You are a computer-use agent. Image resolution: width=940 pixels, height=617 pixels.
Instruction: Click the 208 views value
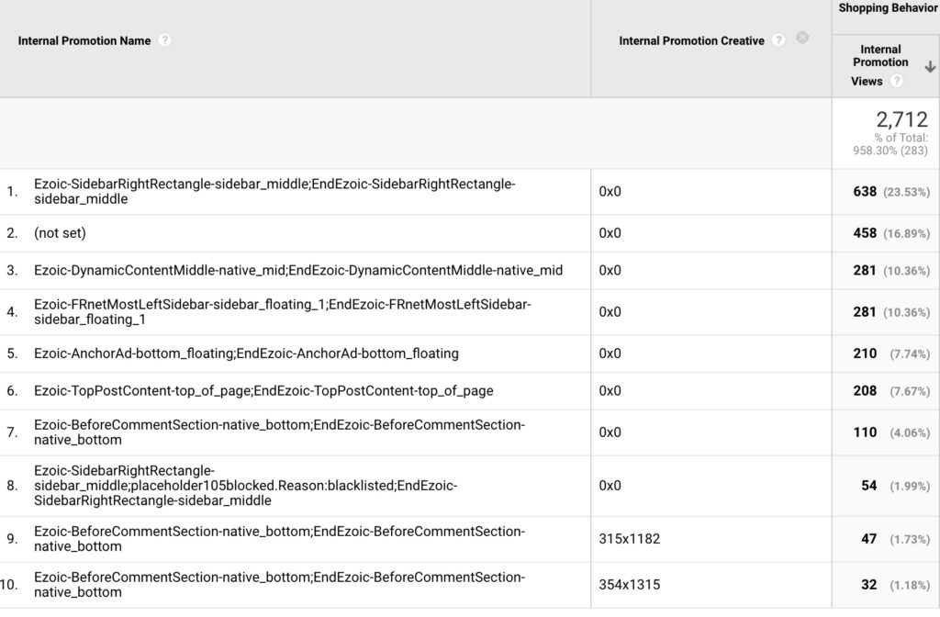coord(865,391)
